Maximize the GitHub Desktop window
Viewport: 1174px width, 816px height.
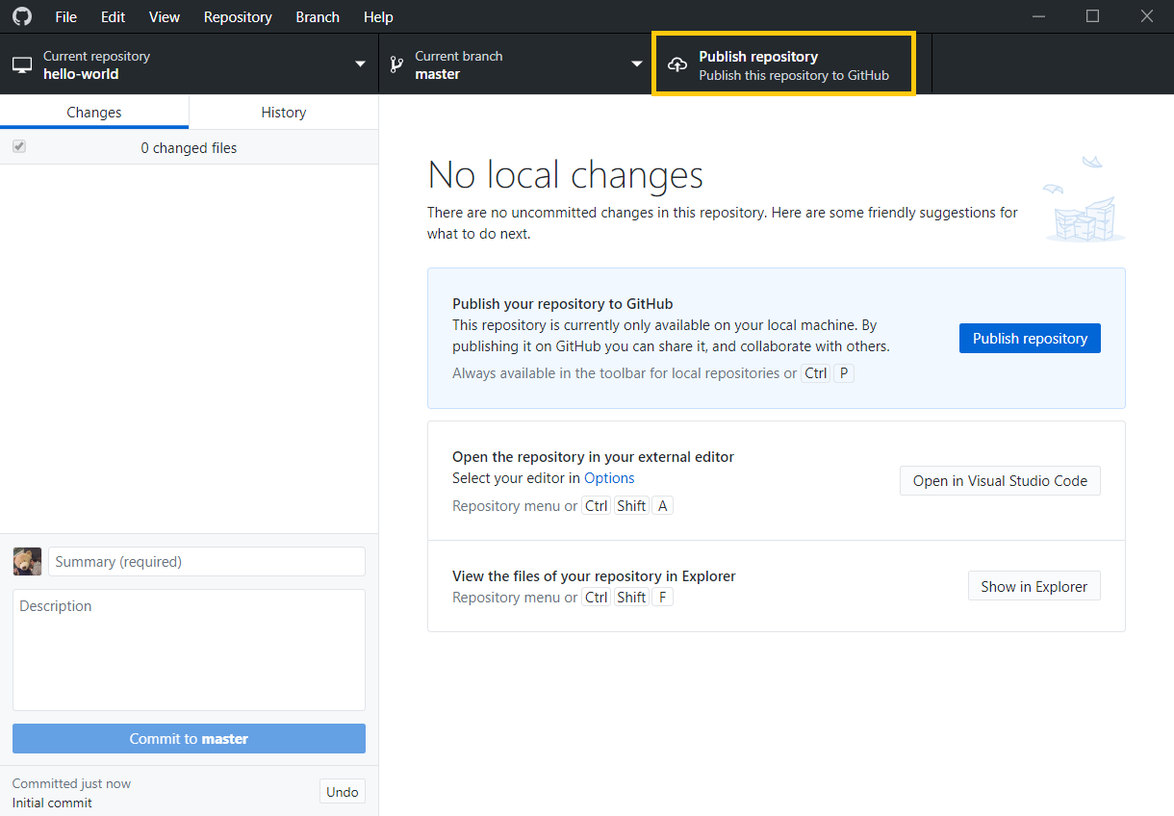click(1092, 16)
